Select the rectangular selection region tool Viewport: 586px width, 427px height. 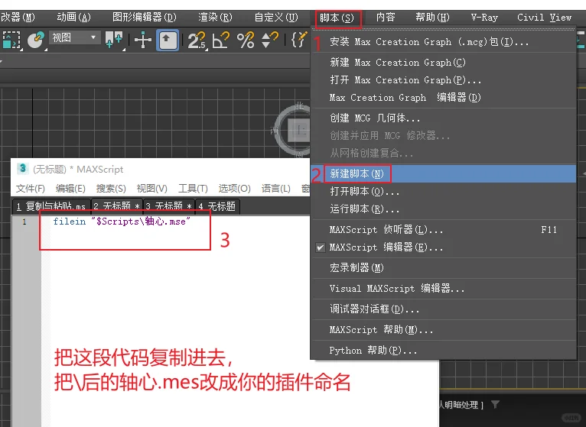[11, 40]
